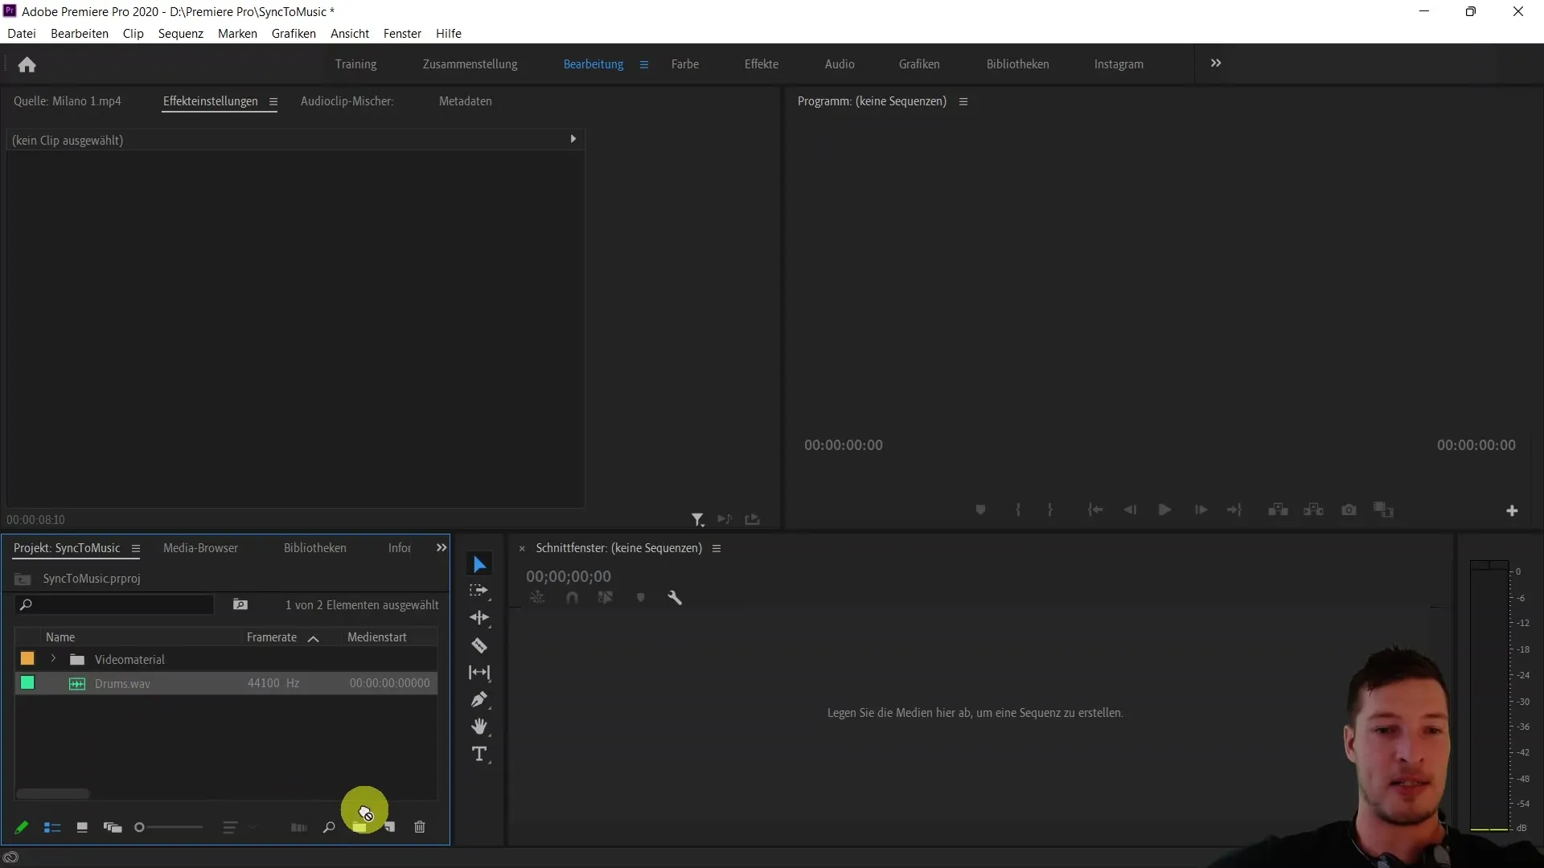This screenshot has height=868, width=1544.
Task: Go to the Home screen
Action: click(x=27, y=64)
